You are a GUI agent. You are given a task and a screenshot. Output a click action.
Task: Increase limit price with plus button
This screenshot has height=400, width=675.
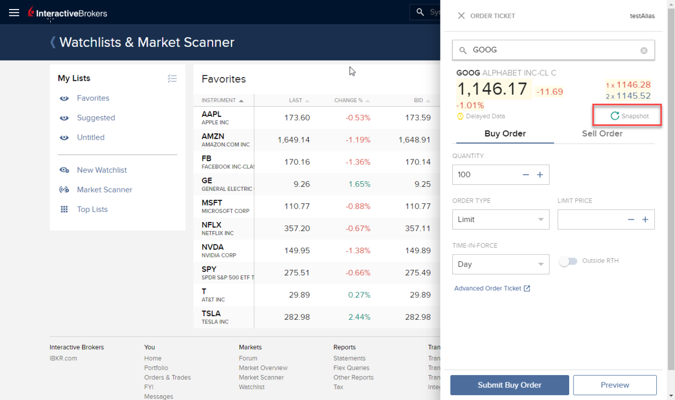pos(645,220)
